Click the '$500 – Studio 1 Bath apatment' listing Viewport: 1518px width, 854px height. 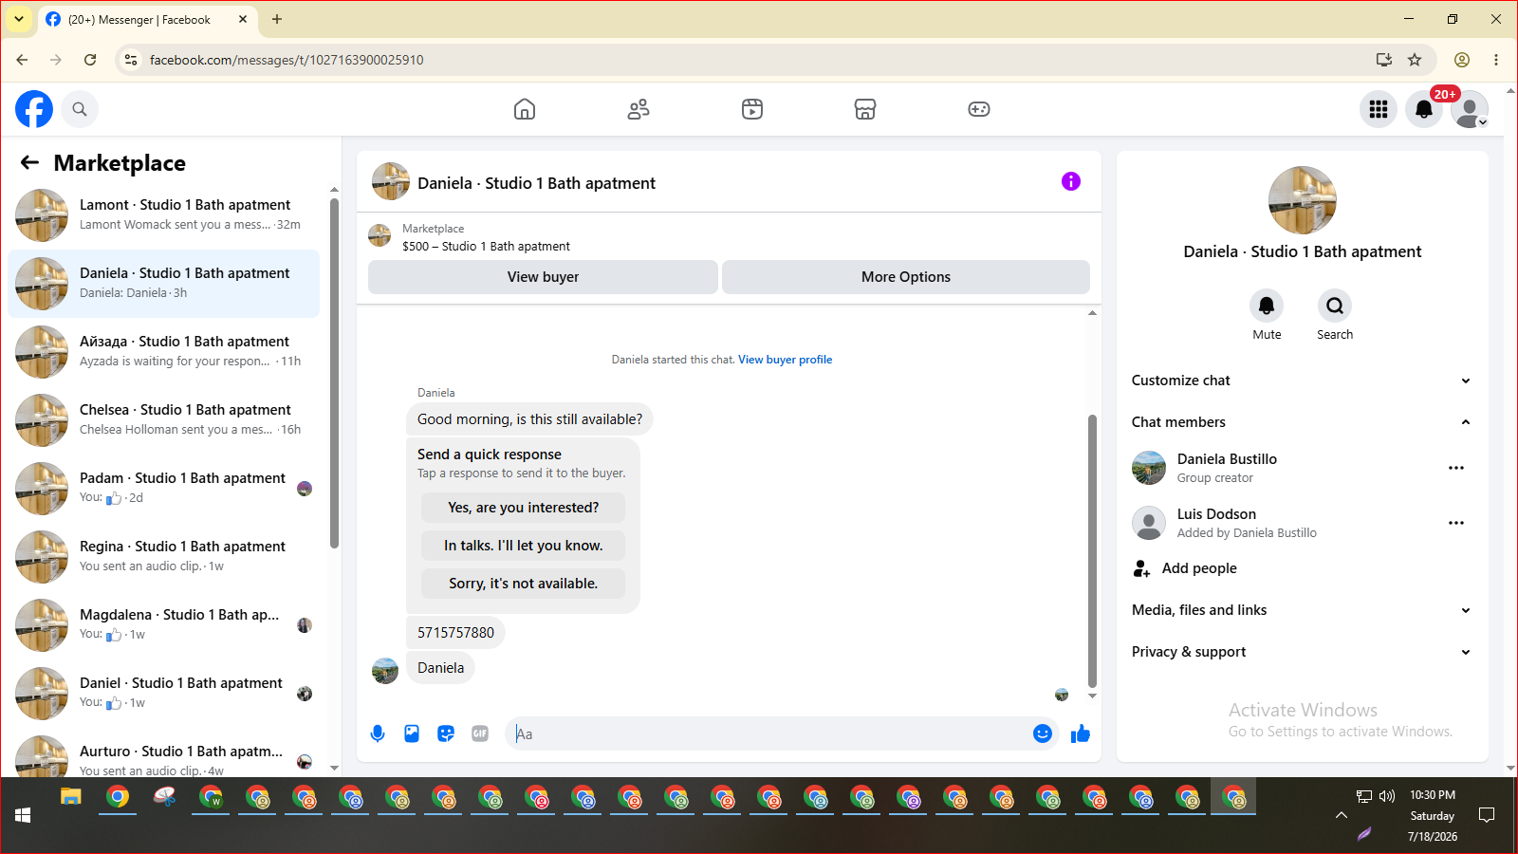486,246
